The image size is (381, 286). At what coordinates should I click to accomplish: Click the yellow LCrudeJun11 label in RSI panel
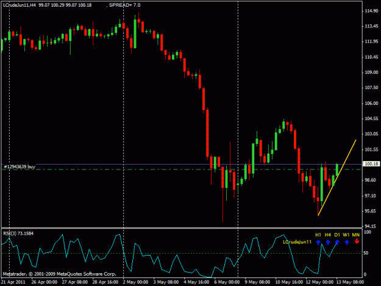pos(297,242)
